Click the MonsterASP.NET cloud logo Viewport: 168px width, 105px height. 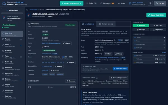(x=4, y=3)
